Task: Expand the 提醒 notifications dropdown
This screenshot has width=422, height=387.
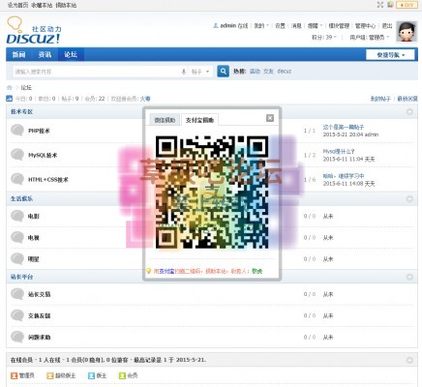Action: pos(315,26)
